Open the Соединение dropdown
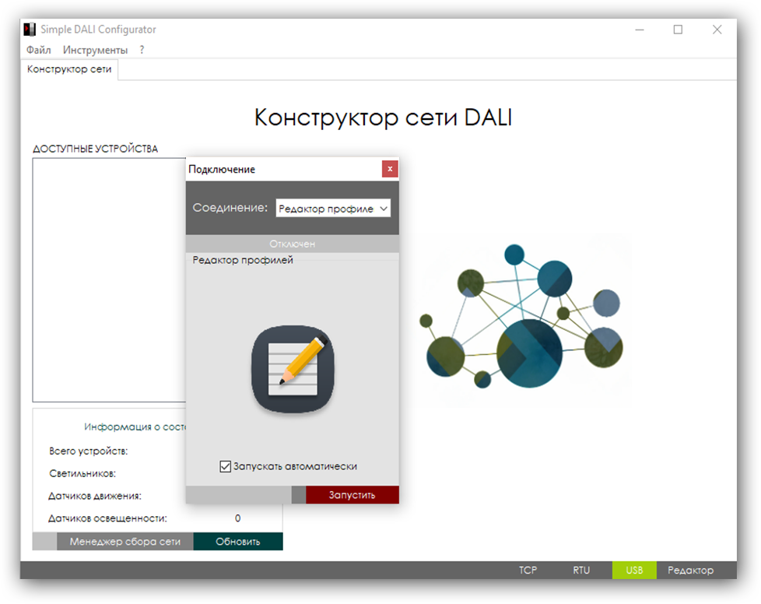Viewport: 761px width, 604px height. click(333, 209)
